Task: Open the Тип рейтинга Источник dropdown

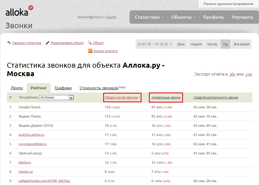Action: [x=56, y=98]
